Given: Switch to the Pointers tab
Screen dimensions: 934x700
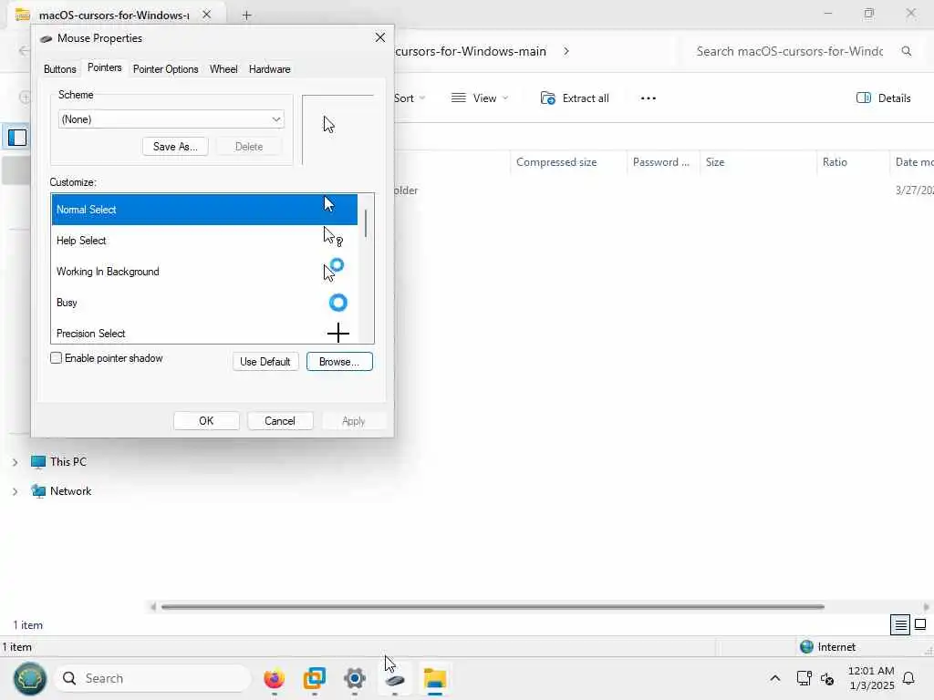Looking at the screenshot, I should 104,67.
